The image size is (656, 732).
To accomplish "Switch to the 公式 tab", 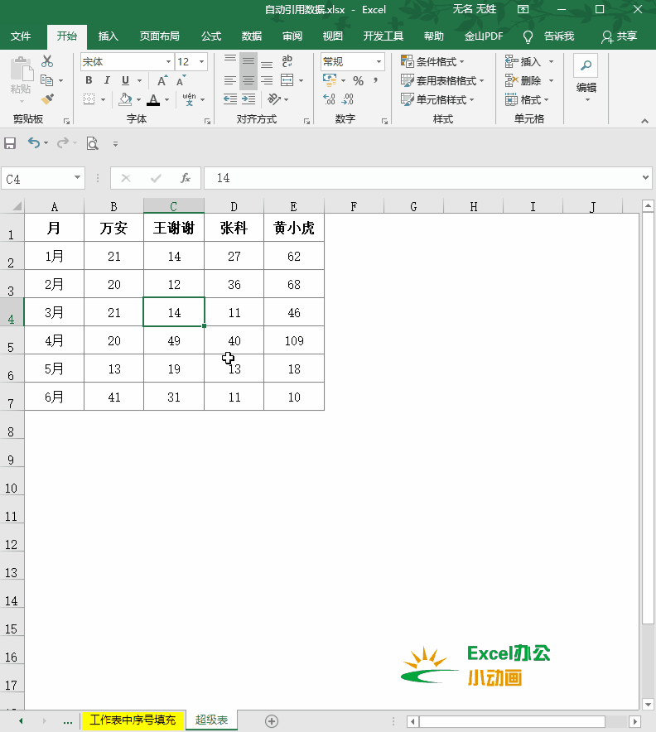I will 211,36.
